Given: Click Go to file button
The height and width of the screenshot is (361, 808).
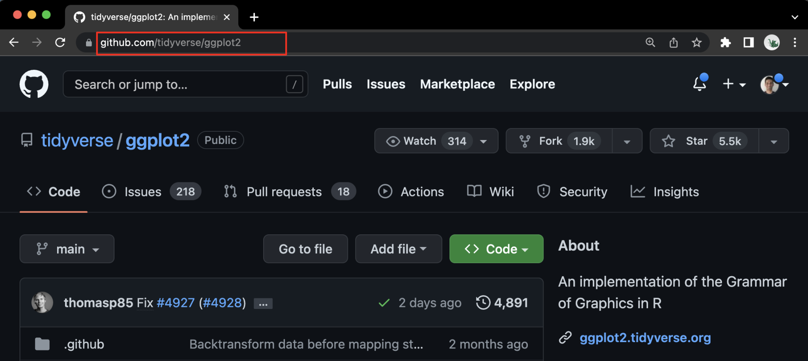Looking at the screenshot, I should 305,249.
